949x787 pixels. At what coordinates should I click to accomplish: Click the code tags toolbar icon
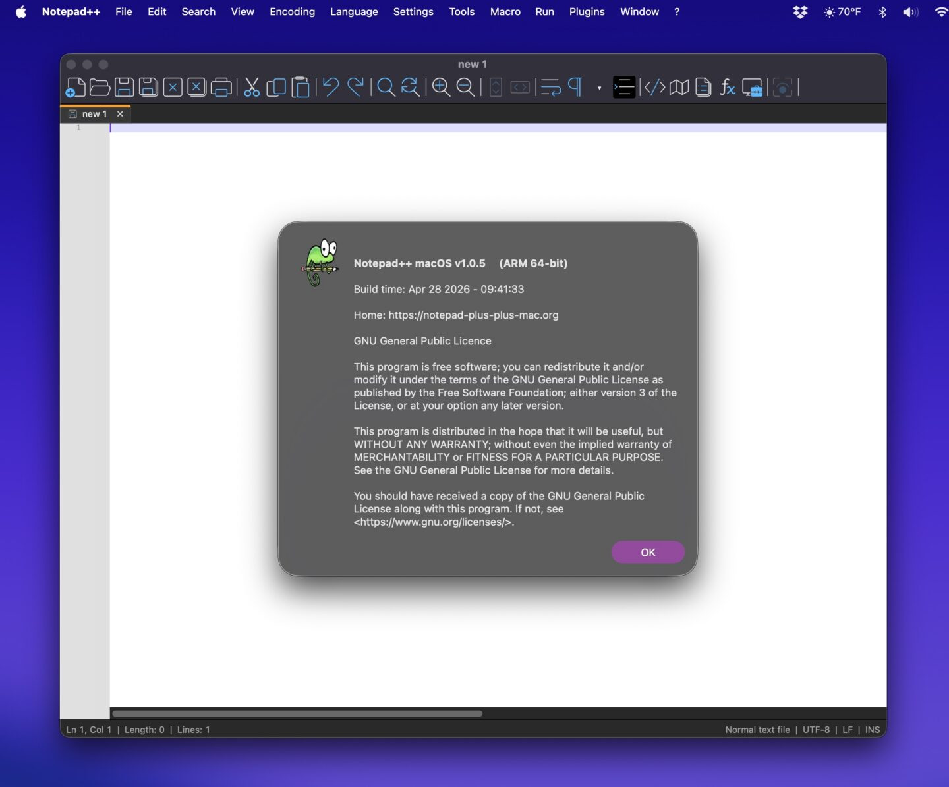pyautogui.click(x=654, y=88)
